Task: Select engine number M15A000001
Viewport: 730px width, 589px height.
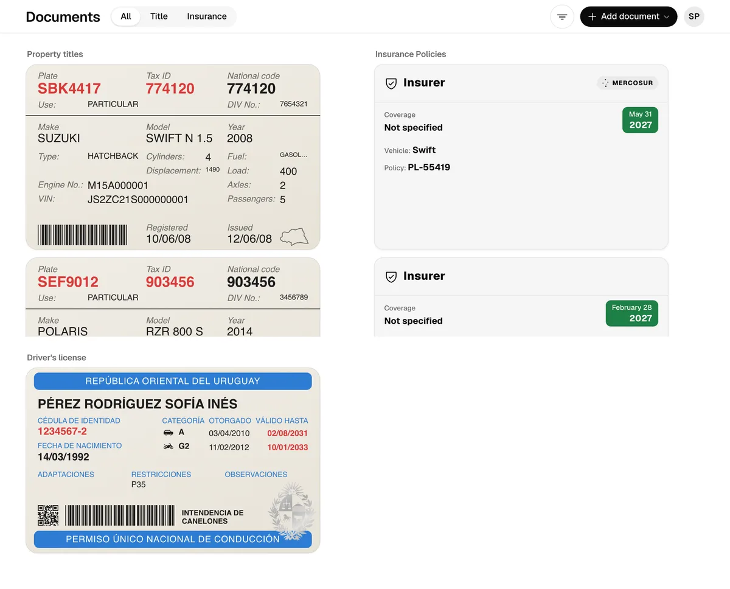Action: [118, 186]
